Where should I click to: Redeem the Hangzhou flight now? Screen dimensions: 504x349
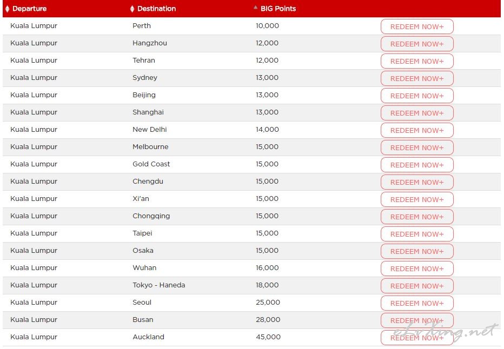click(x=417, y=44)
